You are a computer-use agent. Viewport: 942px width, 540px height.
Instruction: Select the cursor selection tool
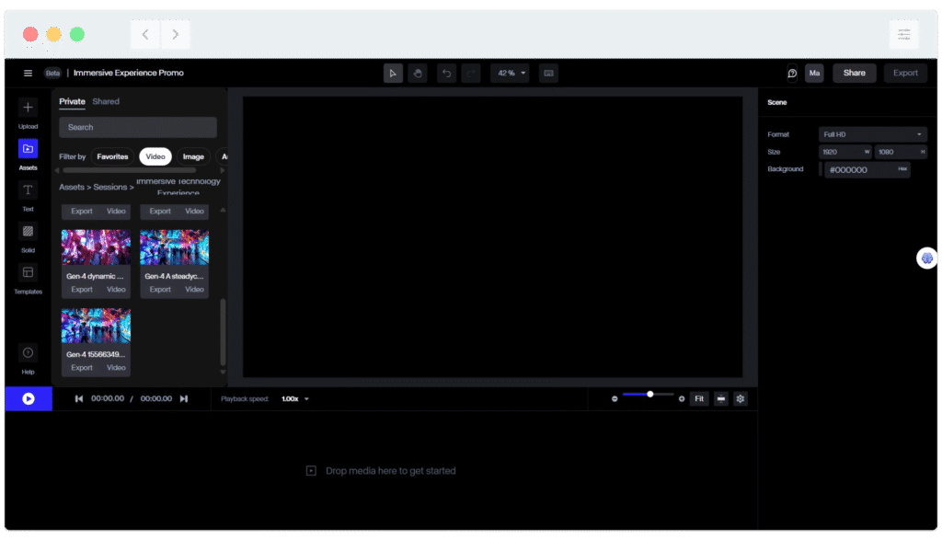pyautogui.click(x=394, y=73)
